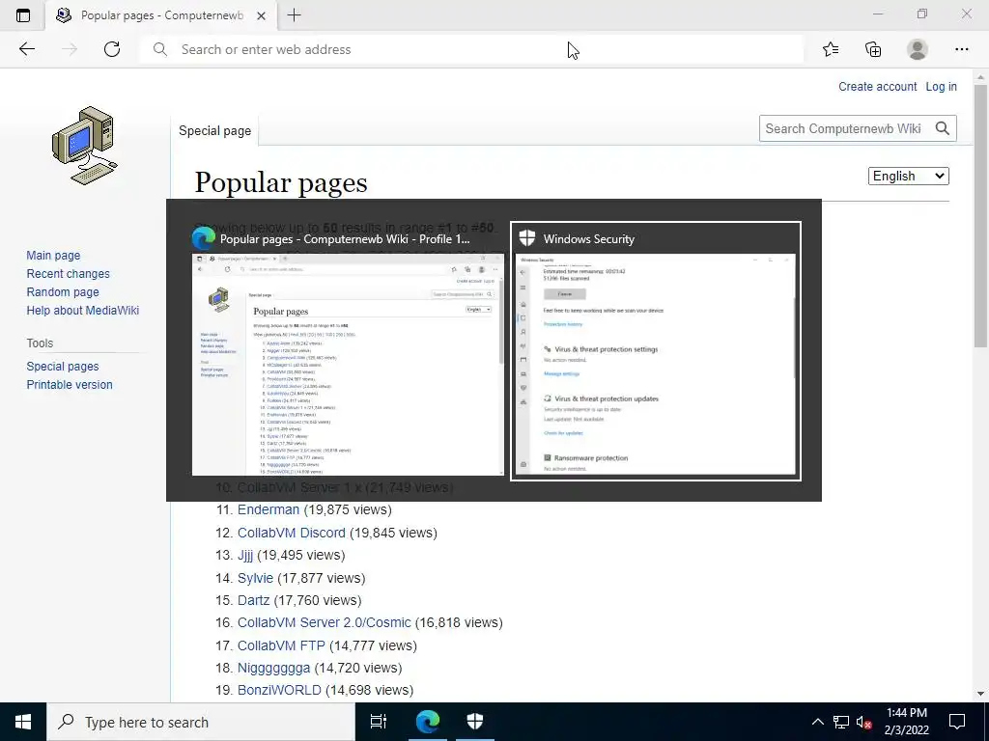
Task: Open the network tray icon
Action: click(x=841, y=722)
